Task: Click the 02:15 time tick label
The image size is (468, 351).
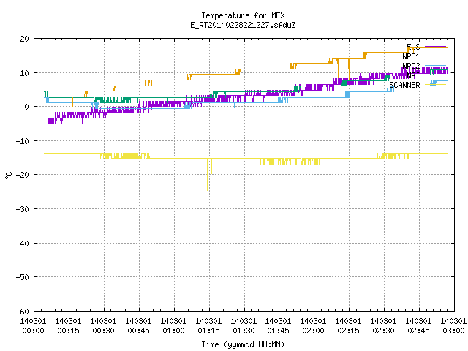Action: (x=348, y=331)
